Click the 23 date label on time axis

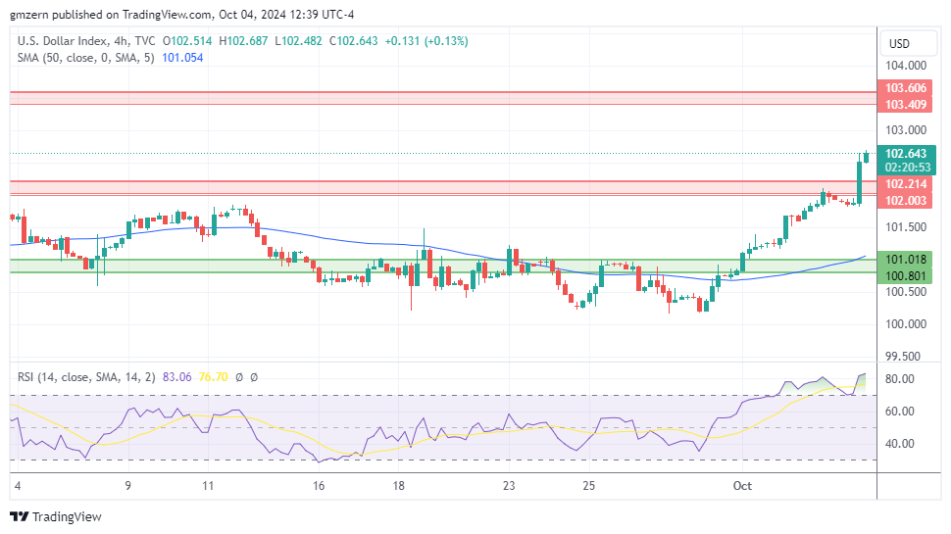pos(509,486)
